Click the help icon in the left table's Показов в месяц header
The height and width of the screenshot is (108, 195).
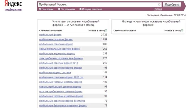106,30
